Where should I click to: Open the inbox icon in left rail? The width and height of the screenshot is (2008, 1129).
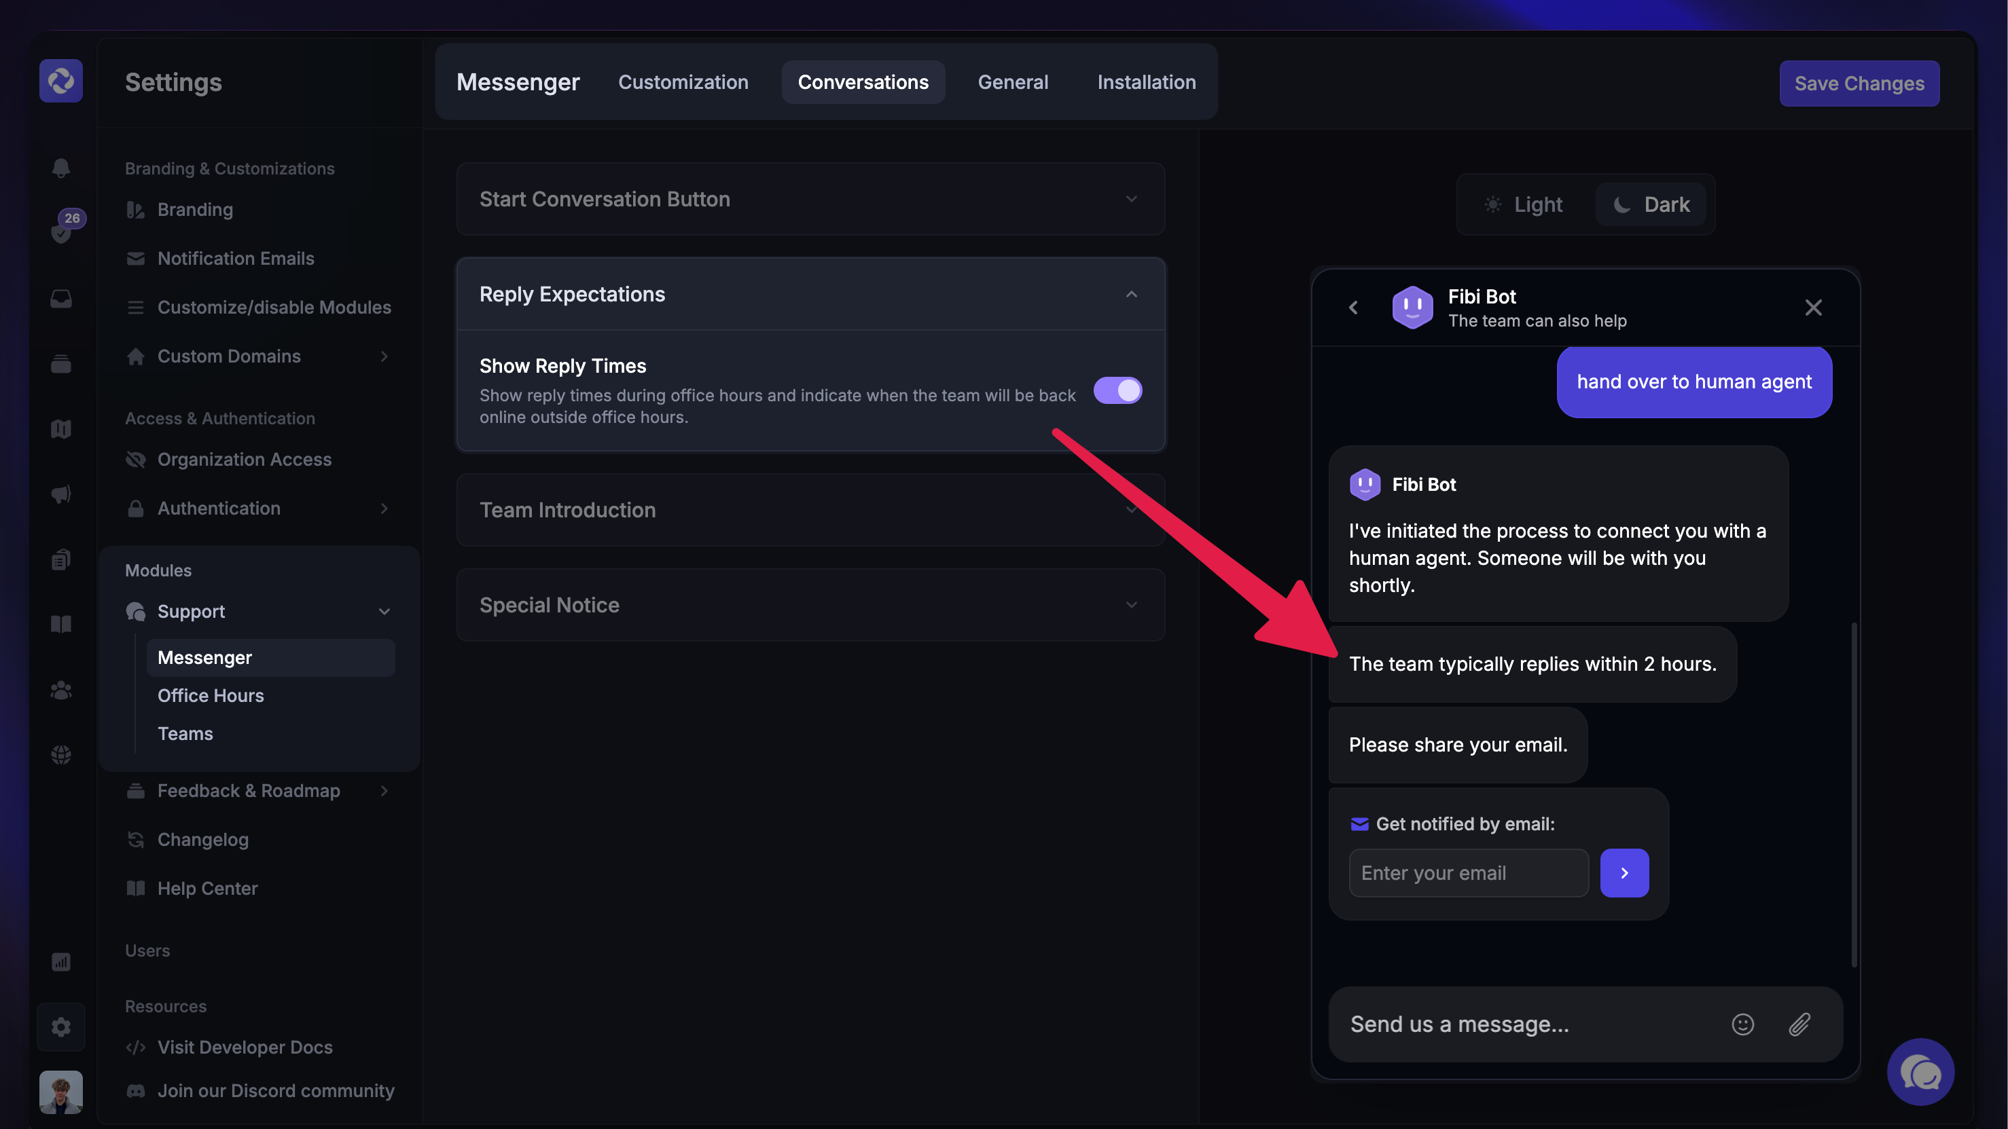pos(61,299)
